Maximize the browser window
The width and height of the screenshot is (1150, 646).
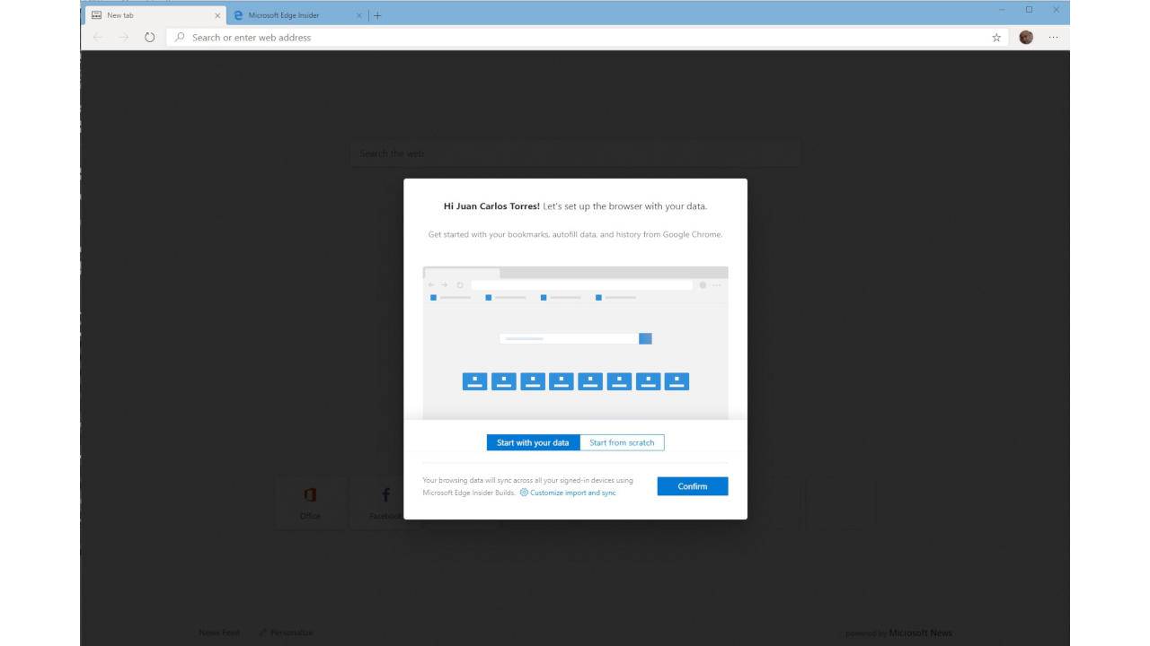(1029, 9)
